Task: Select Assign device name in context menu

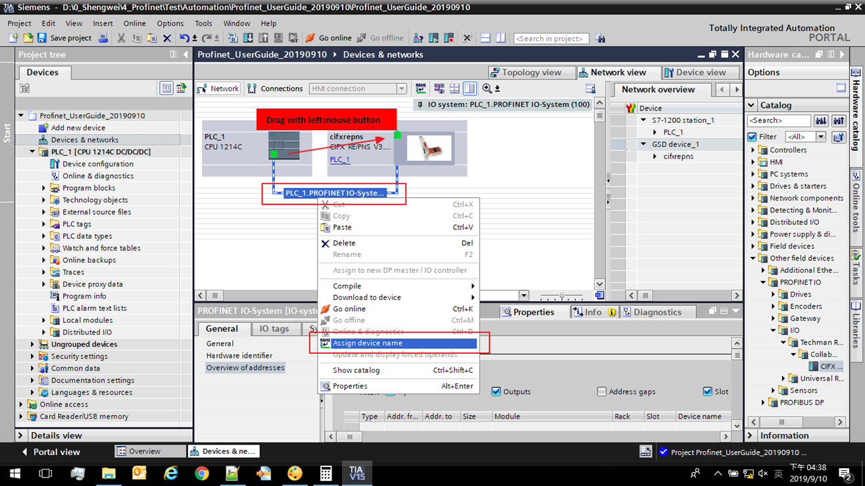Action: 398,343
